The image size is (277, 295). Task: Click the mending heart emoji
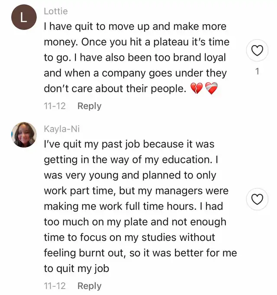211,89
